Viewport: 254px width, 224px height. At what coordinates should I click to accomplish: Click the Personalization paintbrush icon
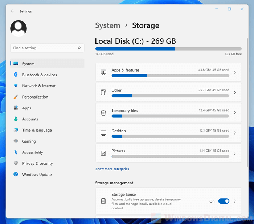(16, 97)
